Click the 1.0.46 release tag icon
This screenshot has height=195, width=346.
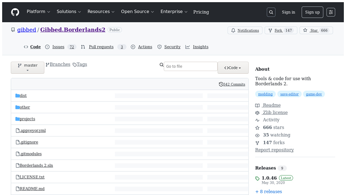coord(257,179)
